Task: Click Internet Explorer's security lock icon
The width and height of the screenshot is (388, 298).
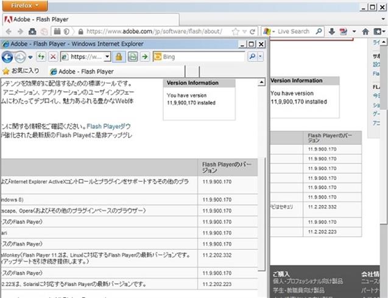Action: (119, 57)
